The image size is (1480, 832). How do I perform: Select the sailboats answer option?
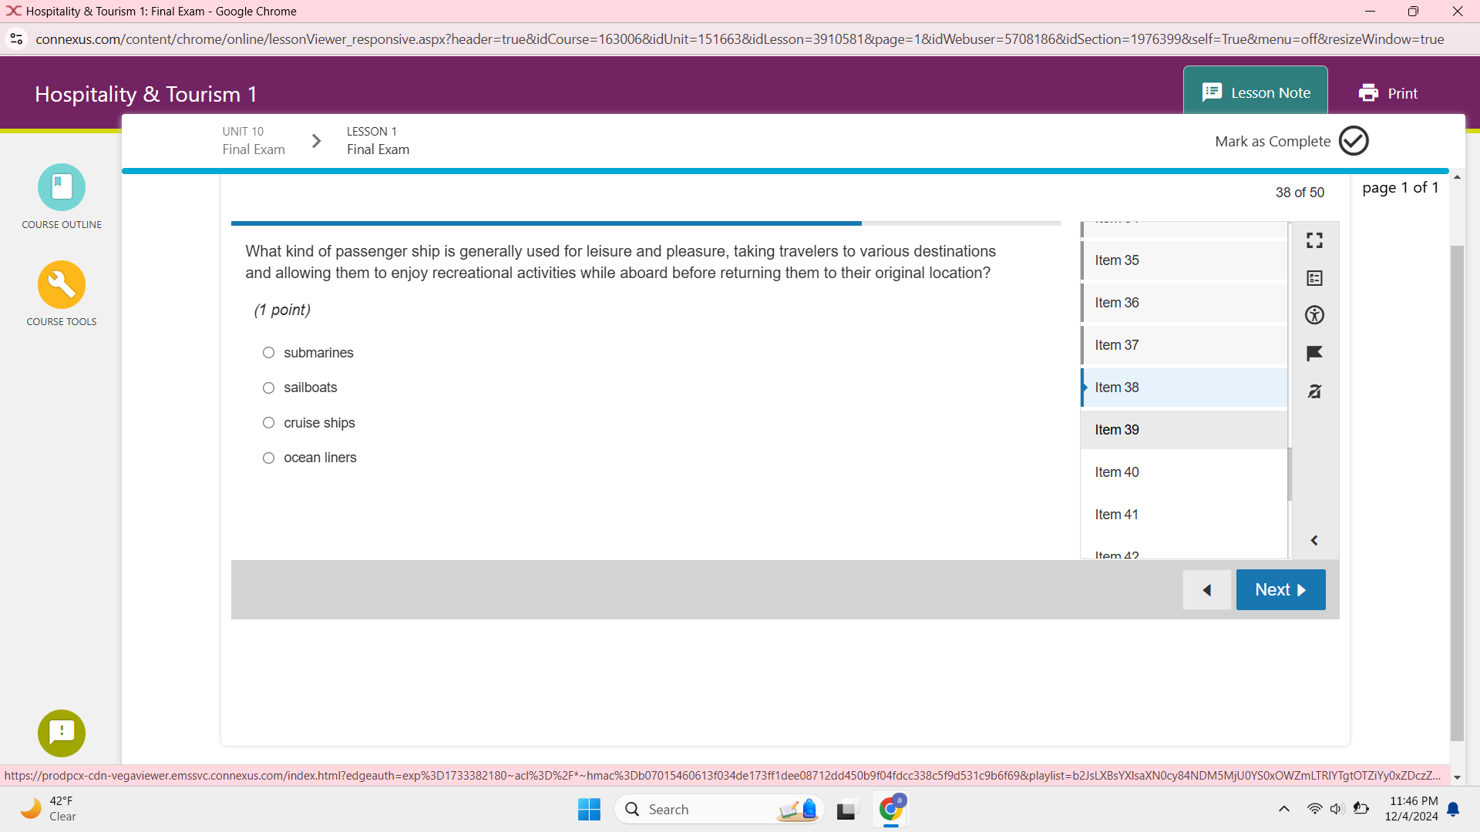click(268, 387)
